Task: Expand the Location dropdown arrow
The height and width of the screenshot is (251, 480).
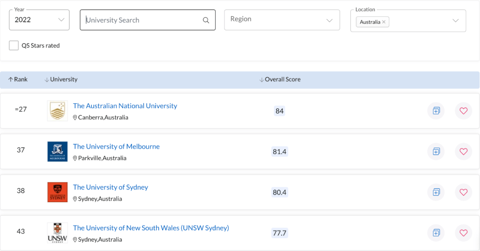Action: pyautogui.click(x=456, y=20)
